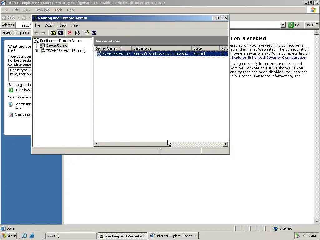The image size is (320, 240).
Task: Click the Internet zone globe in IE status bar
Action: pyautogui.click(x=276, y=228)
